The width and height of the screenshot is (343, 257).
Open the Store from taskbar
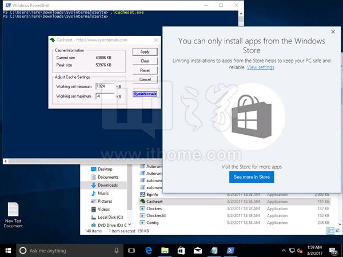(181, 251)
